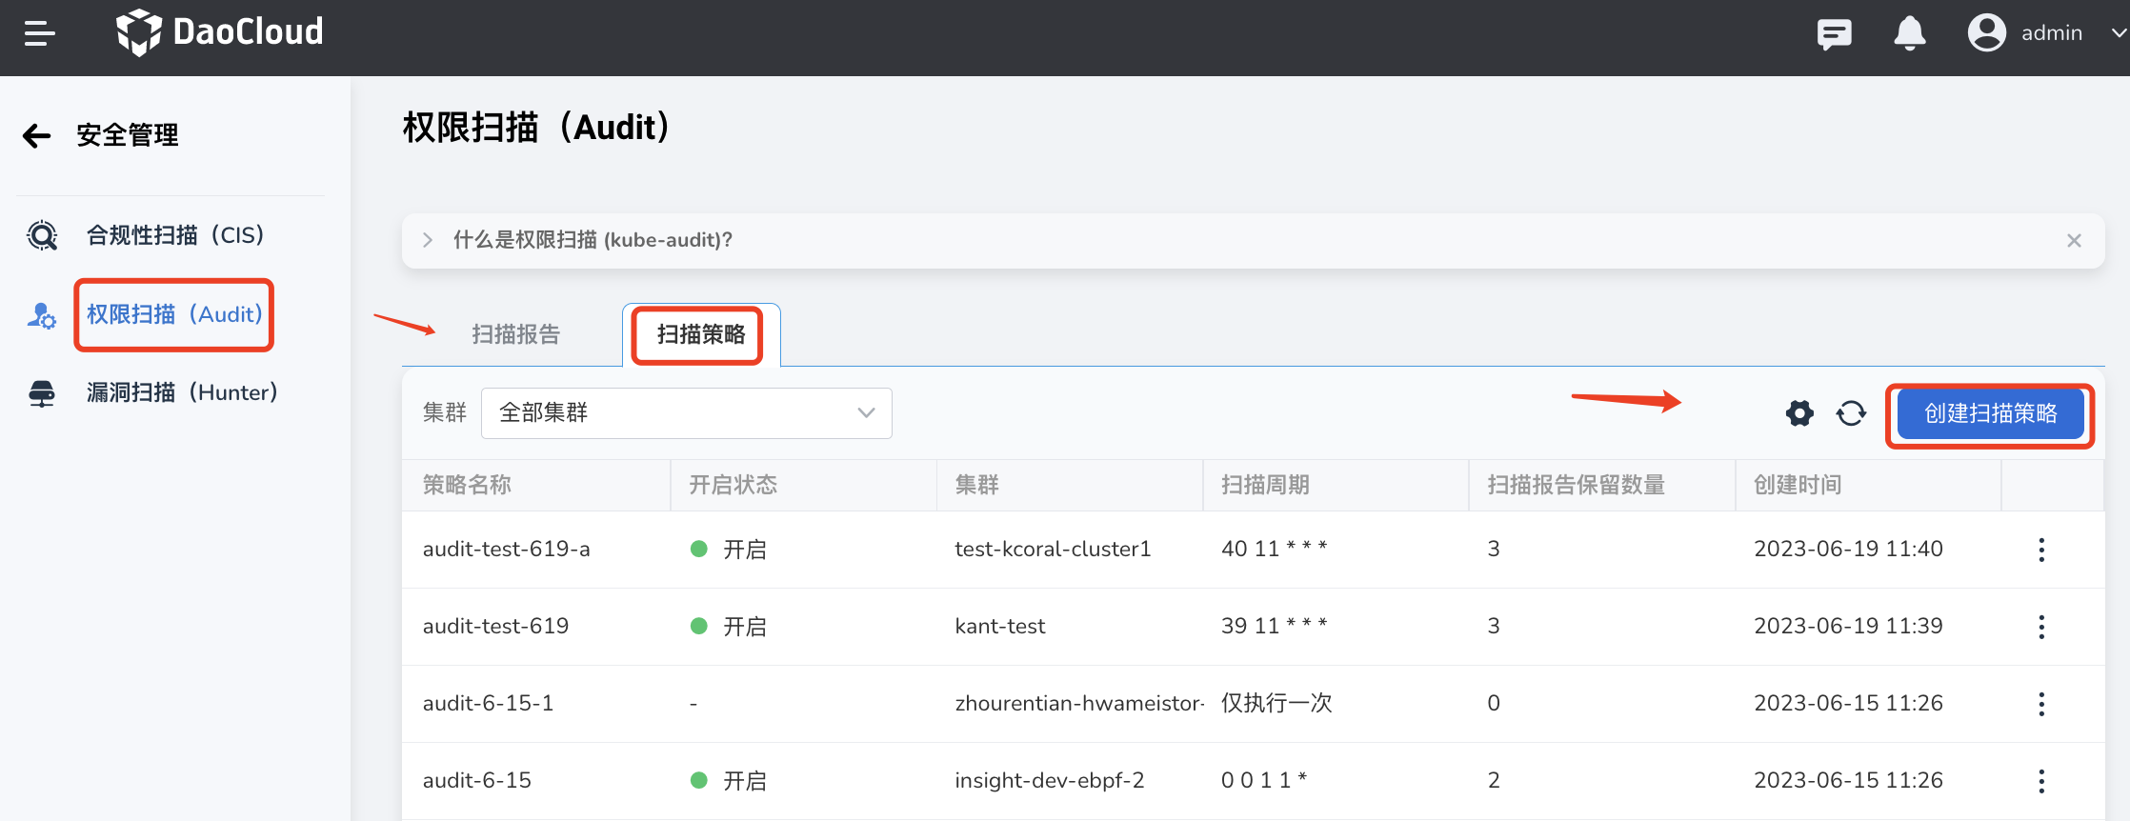
Task: Click policy name audit-6-15
Action: pyautogui.click(x=477, y=780)
